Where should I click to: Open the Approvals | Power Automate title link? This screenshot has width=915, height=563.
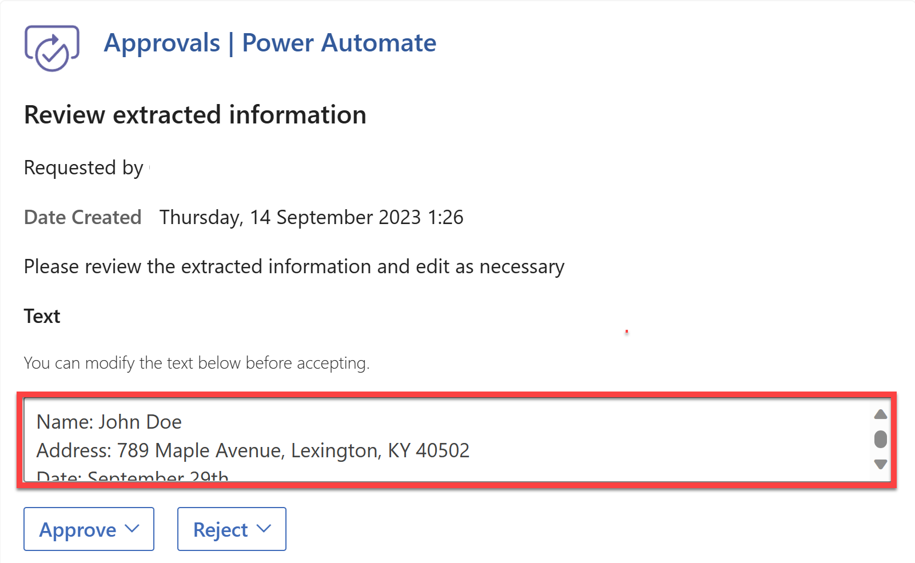(x=270, y=43)
